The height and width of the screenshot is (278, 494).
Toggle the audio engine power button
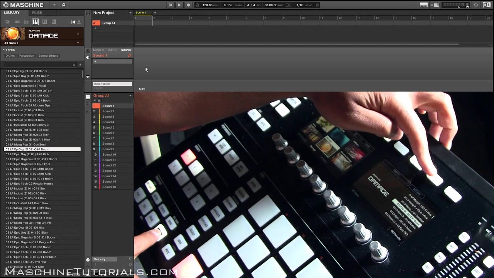tap(476, 5)
